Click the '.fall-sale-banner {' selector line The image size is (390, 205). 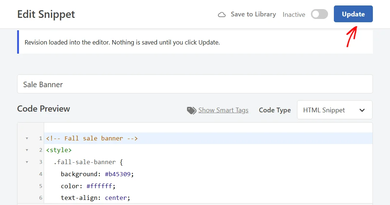[x=88, y=162]
